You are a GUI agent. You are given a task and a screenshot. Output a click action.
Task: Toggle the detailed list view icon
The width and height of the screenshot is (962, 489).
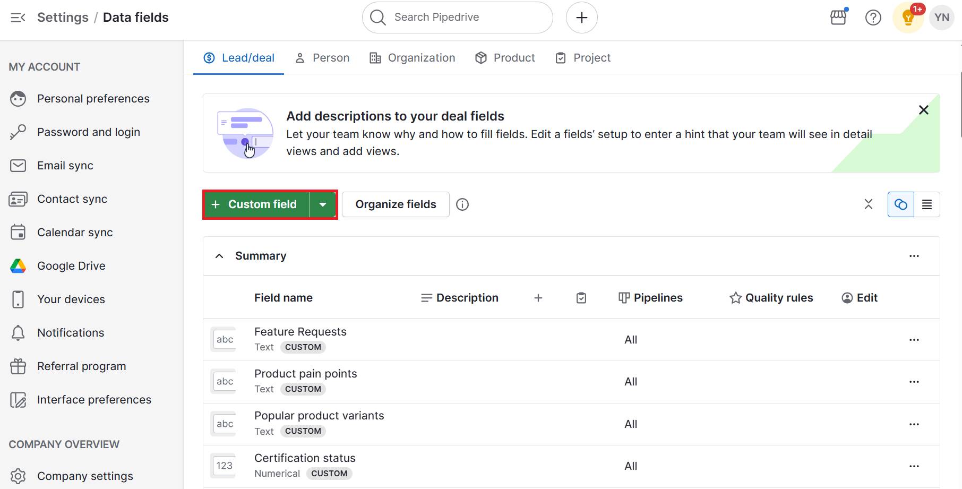tap(927, 204)
